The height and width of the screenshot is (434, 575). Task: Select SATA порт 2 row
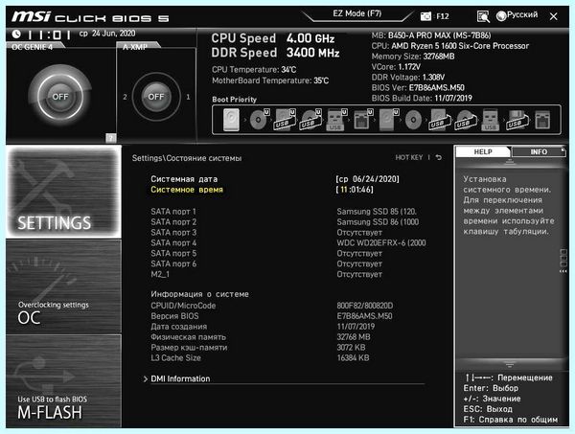287,221
